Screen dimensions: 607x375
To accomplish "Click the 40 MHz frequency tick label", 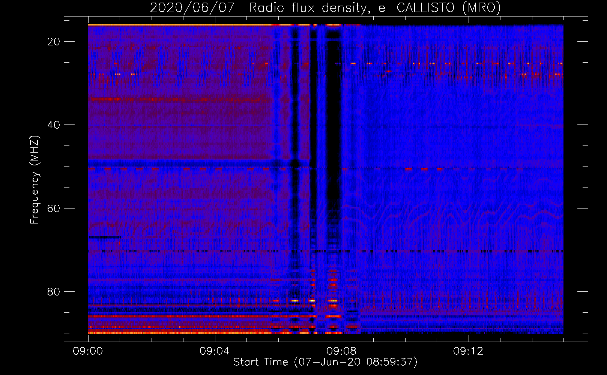I will pyautogui.click(x=54, y=125).
